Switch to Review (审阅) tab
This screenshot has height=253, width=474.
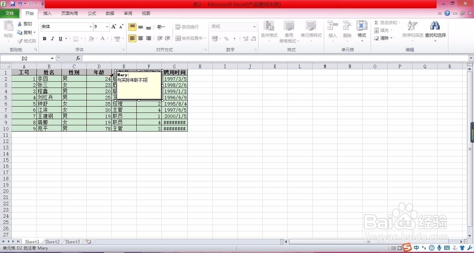click(x=128, y=14)
